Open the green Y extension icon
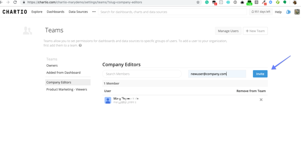This screenshot has height=141, width=301. (x=278, y=2)
